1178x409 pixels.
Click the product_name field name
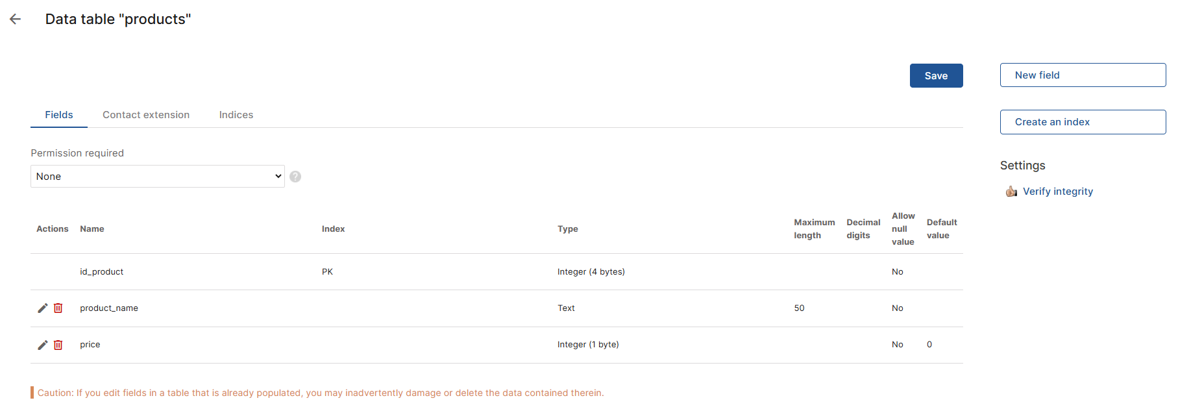coord(109,308)
